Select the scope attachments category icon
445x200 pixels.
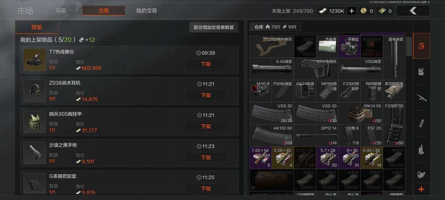(x=421, y=174)
